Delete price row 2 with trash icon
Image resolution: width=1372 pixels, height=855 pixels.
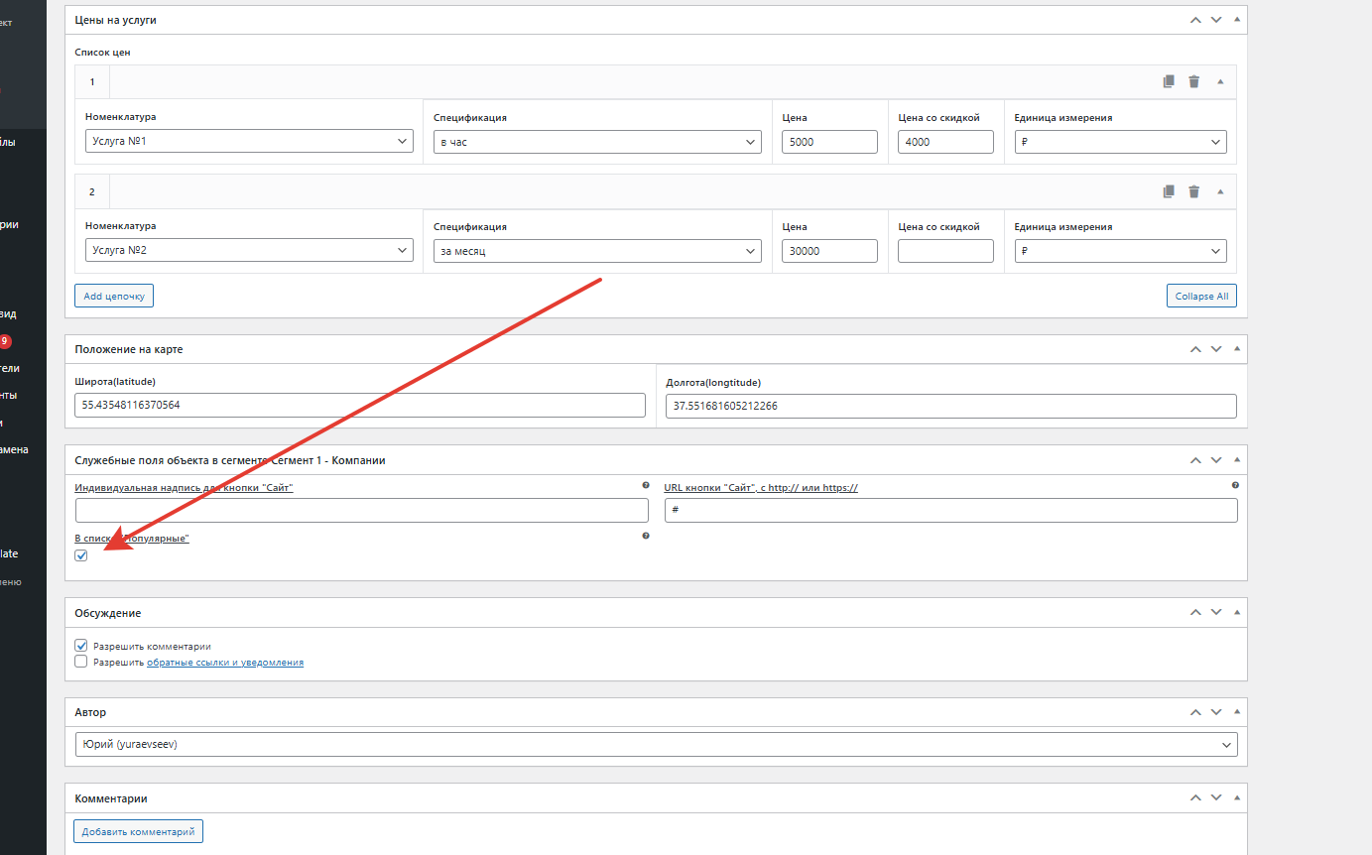click(1193, 191)
